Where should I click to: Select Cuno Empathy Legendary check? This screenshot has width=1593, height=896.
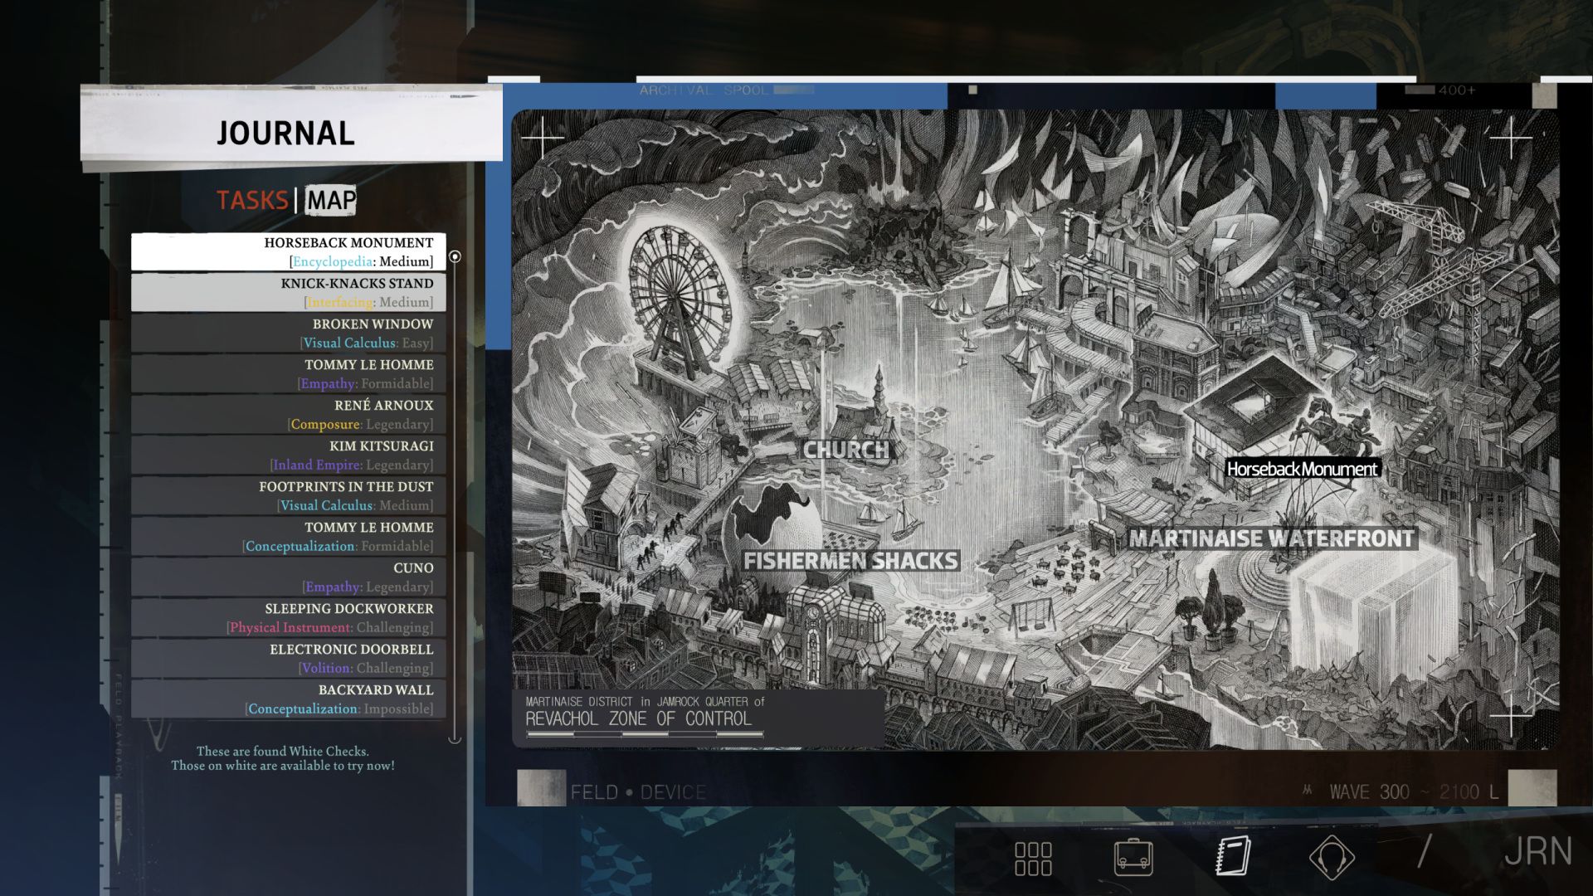click(289, 577)
